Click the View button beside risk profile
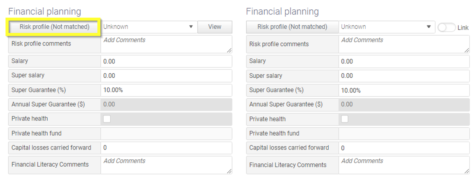 point(215,27)
